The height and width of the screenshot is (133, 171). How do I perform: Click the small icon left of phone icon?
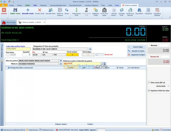(102, 63)
